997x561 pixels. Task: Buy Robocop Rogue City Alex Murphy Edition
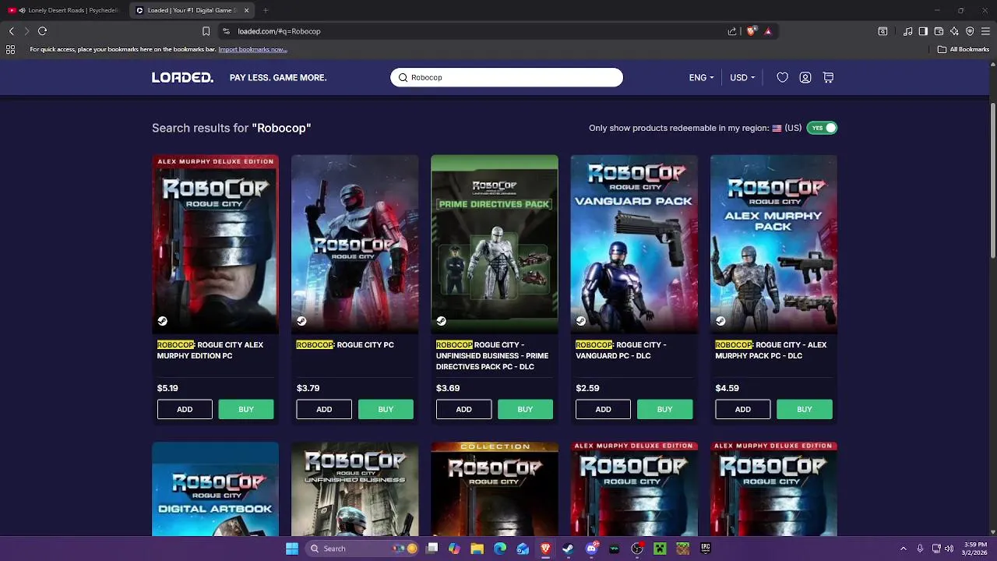pyautogui.click(x=246, y=409)
